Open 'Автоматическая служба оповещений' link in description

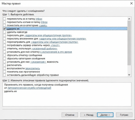click(x=29, y=88)
